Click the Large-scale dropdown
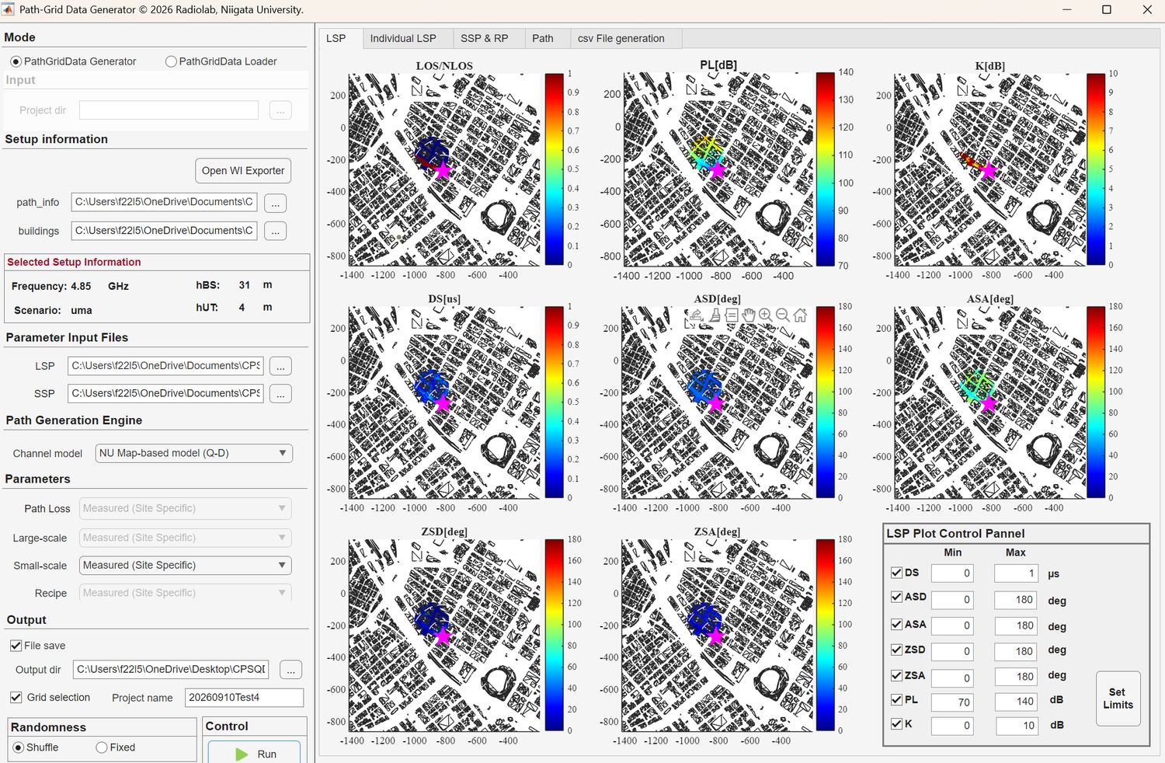 pos(186,538)
